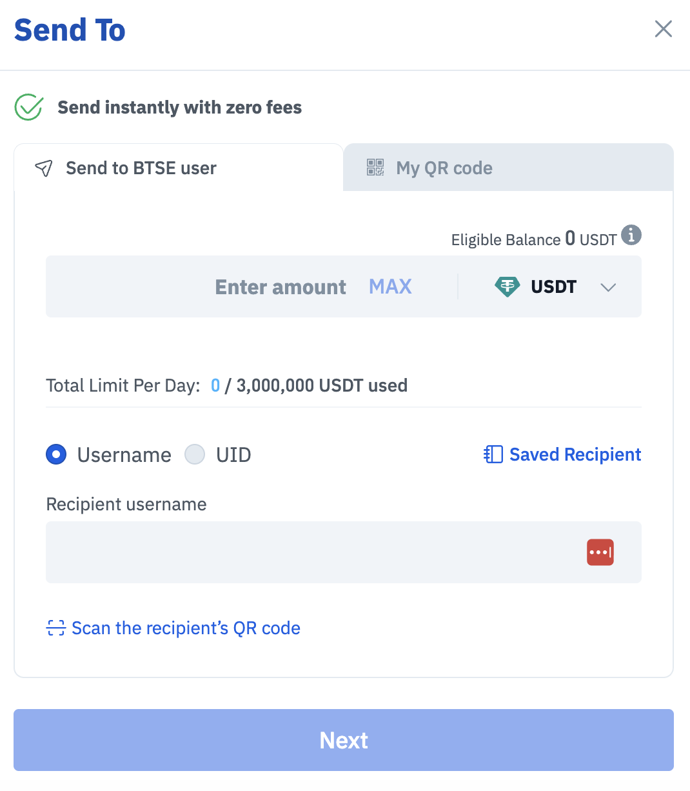
Task: Click the QR code grid icon
Action: tap(375, 168)
